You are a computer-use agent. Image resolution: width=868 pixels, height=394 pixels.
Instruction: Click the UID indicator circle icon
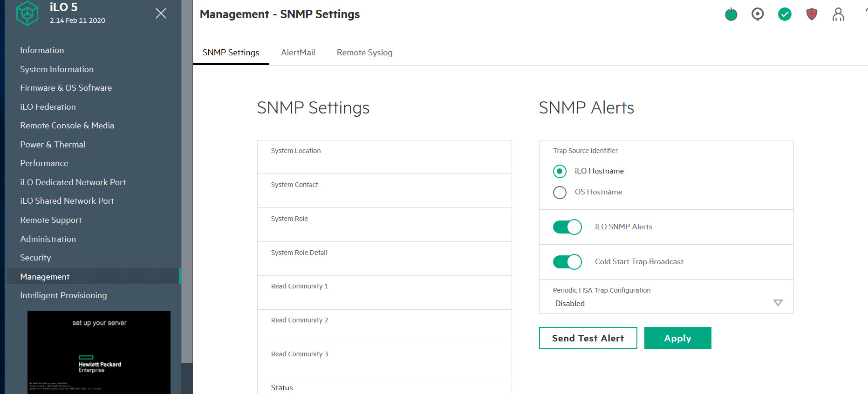pos(758,14)
